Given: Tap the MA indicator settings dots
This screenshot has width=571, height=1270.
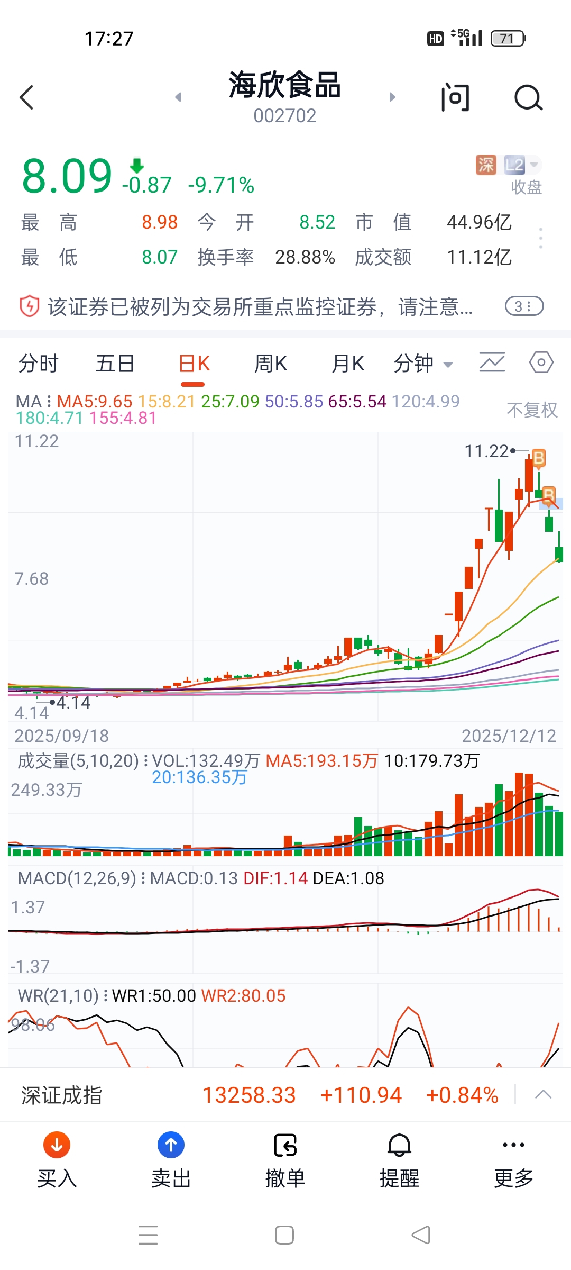Looking at the screenshot, I should point(49,401).
